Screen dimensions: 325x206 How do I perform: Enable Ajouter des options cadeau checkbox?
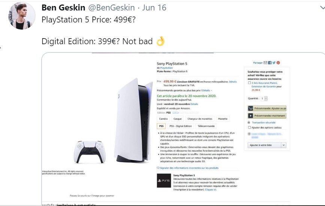click(249, 128)
